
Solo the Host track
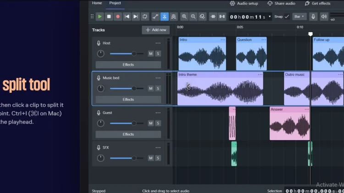tap(158, 54)
